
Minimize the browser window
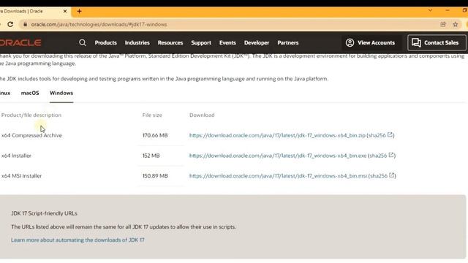(x=448, y=10)
